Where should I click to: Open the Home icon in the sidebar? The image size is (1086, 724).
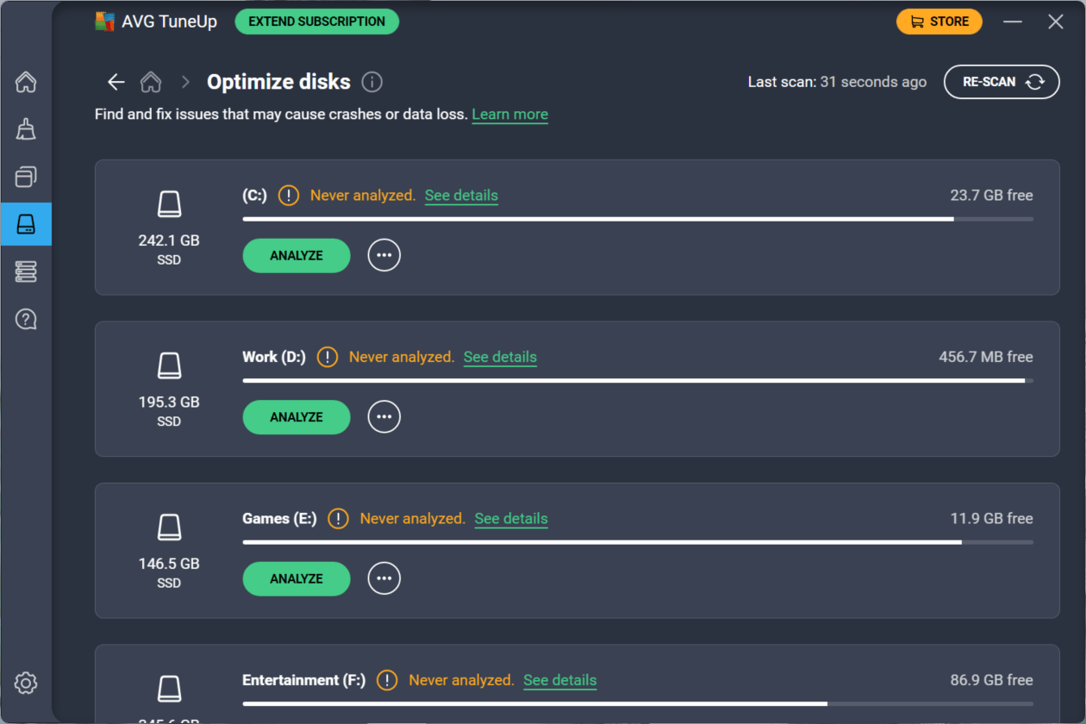click(26, 83)
